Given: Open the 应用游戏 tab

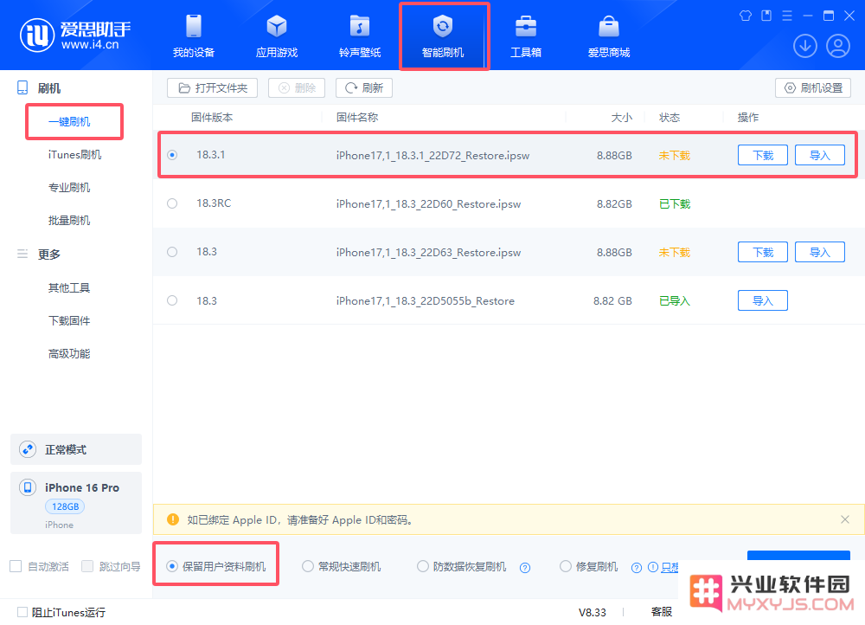Looking at the screenshot, I should 277,35.
